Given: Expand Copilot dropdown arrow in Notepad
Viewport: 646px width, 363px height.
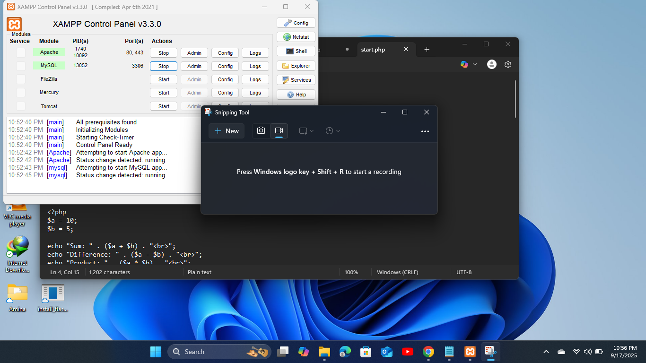Looking at the screenshot, I should [x=475, y=64].
